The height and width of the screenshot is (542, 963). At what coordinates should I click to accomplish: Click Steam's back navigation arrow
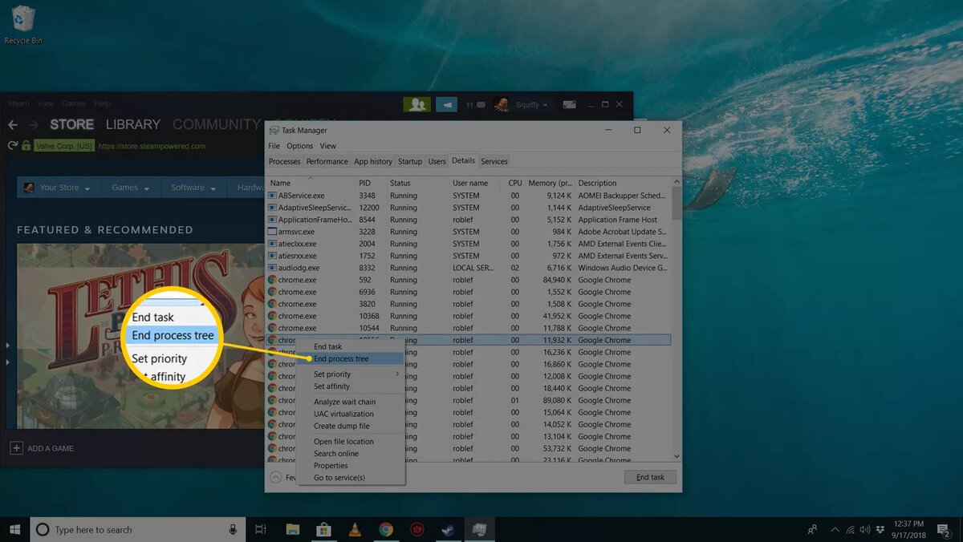[12, 125]
